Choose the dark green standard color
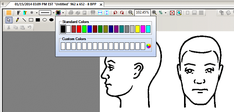 100,29
